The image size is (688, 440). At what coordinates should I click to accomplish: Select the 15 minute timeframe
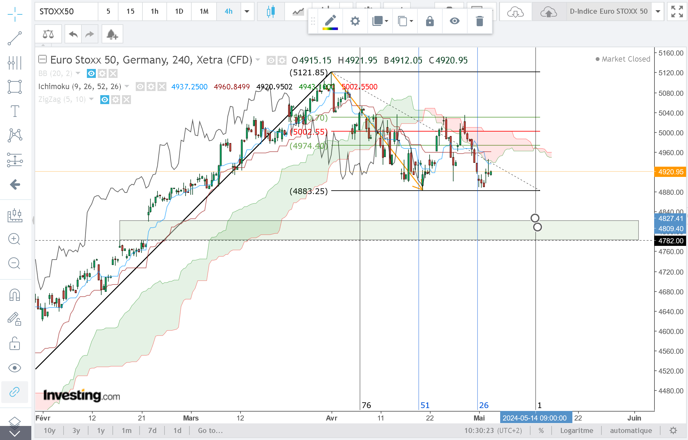pos(130,11)
